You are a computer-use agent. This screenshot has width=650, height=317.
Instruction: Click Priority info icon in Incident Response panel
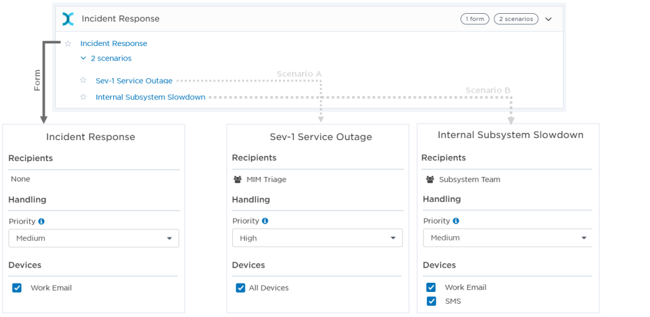pos(41,222)
